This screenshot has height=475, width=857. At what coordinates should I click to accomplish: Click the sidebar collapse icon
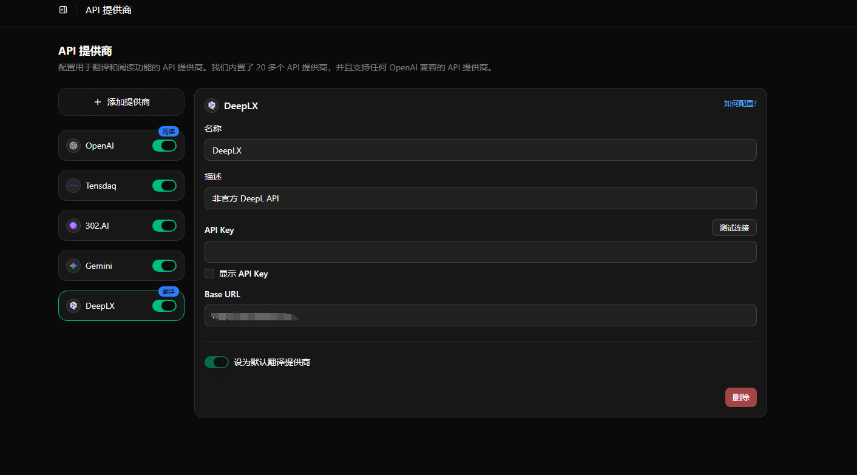click(x=63, y=10)
